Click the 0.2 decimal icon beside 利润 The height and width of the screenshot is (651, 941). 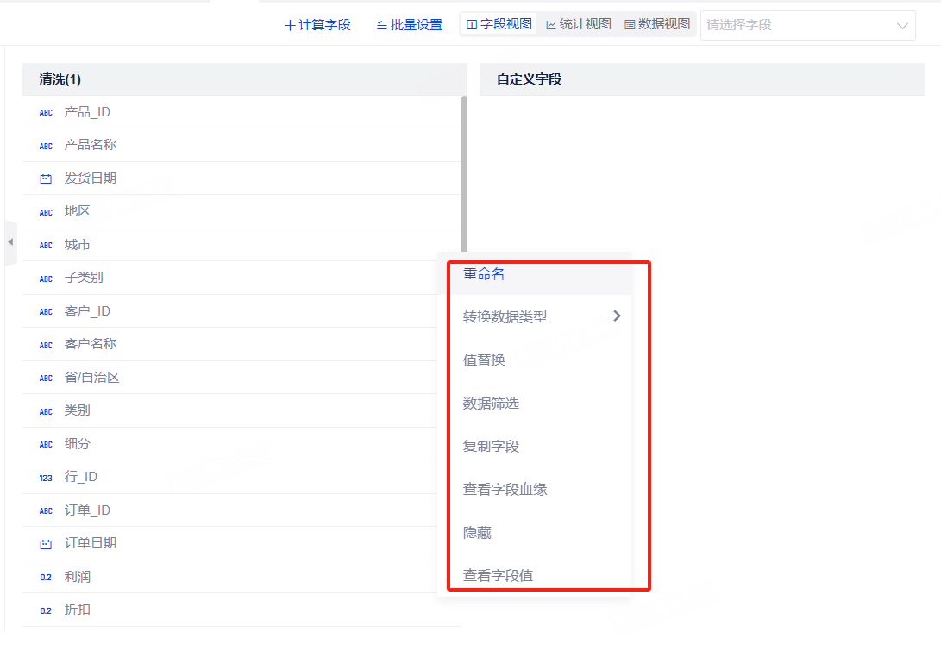pyautogui.click(x=46, y=577)
